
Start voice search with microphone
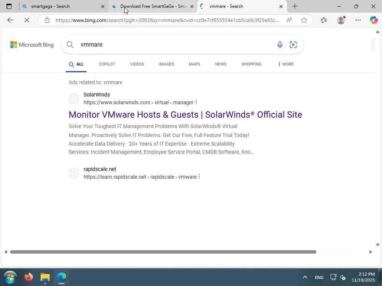point(280,45)
